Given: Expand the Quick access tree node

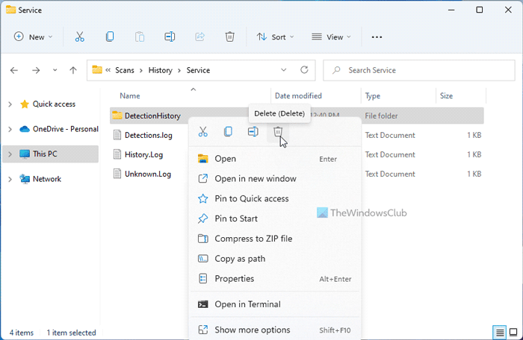Looking at the screenshot, I should point(10,104).
